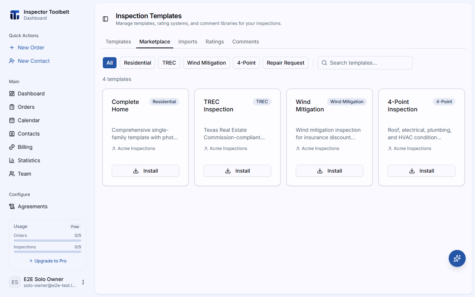
Task: Click E2E Solo Owner account name
Action: click(43, 279)
